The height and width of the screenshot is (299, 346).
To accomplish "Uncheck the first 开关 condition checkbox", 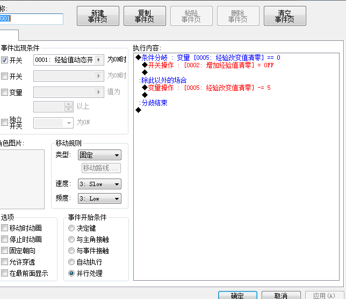I will pos(4,60).
